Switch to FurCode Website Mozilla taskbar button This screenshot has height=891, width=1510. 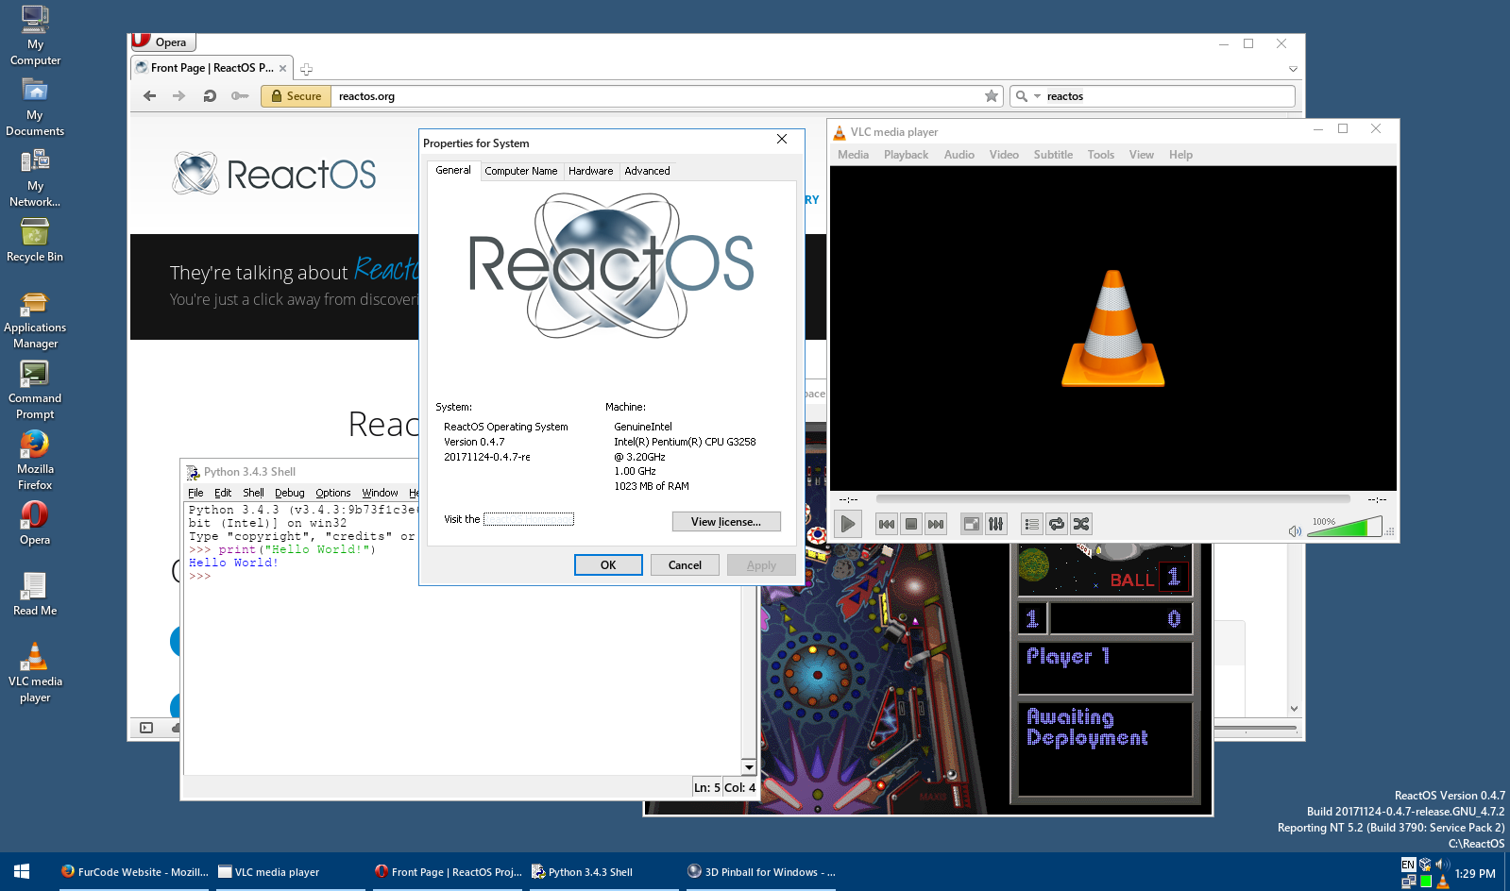[133, 872]
